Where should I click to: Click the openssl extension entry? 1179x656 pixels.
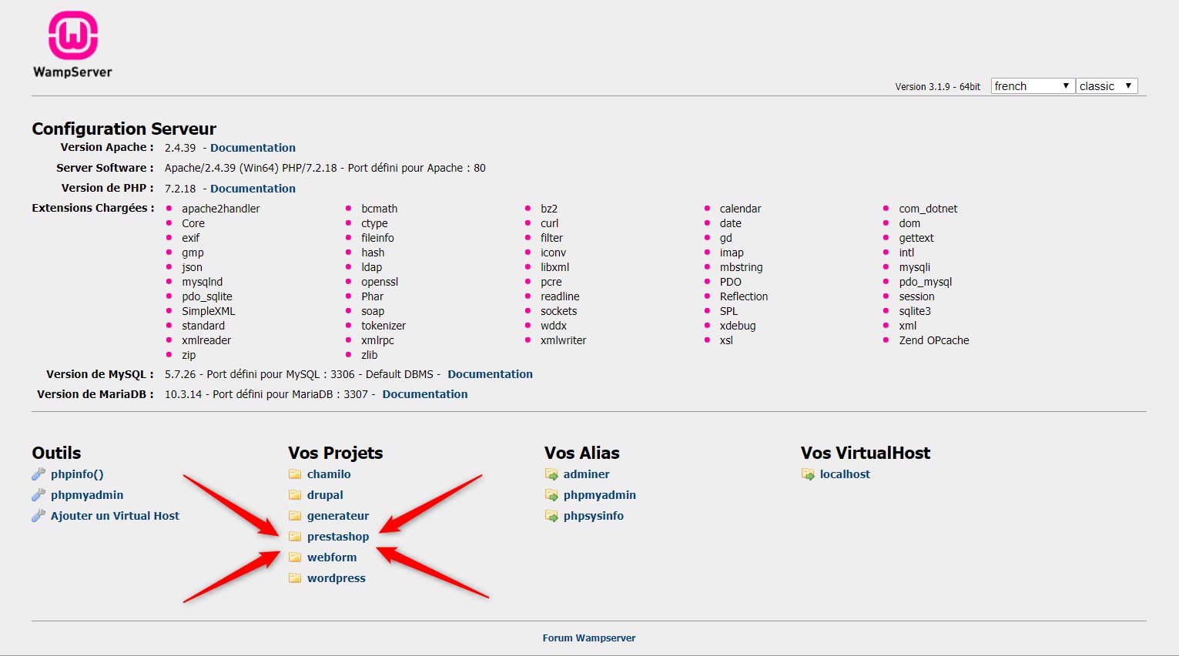(x=380, y=282)
